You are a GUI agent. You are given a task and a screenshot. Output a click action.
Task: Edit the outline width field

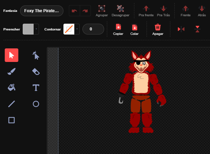tap(93, 29)
